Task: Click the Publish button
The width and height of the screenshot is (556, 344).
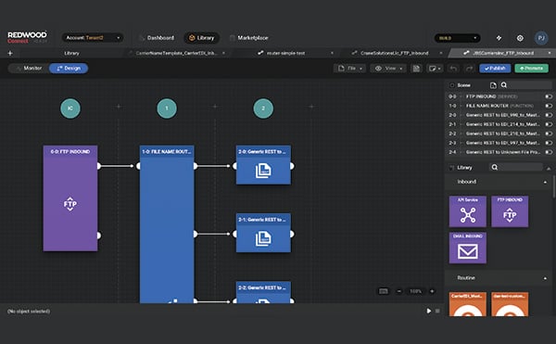Action: pos(495,68)
